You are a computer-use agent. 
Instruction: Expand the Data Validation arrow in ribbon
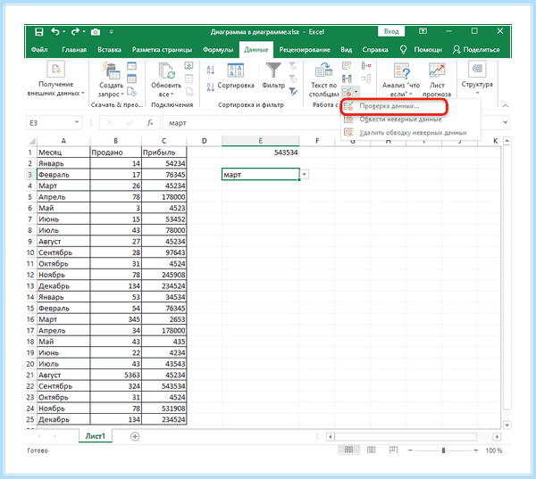[356, 92]
